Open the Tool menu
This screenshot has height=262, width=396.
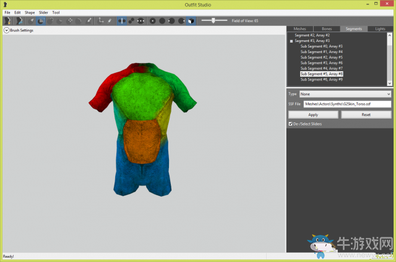56,12
